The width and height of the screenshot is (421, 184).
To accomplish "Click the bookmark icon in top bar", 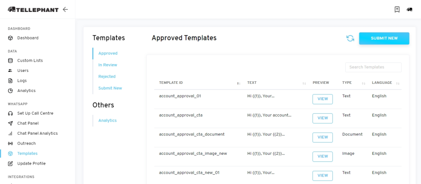I will click(x=397, y=10).
